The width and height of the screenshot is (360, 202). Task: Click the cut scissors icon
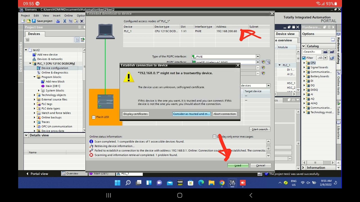pos(65,21)
